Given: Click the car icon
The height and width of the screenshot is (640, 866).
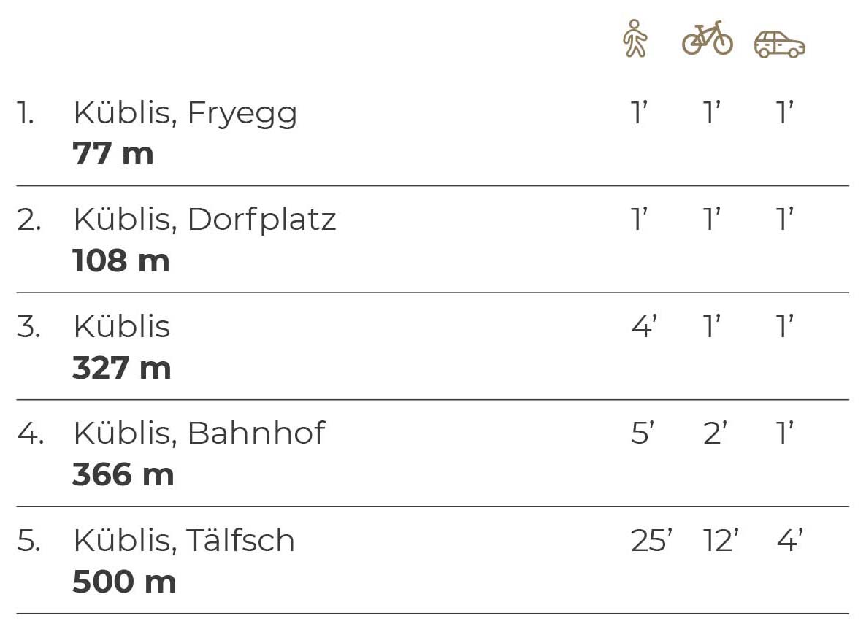Looking at the screenshot, I should coord(779,45).
